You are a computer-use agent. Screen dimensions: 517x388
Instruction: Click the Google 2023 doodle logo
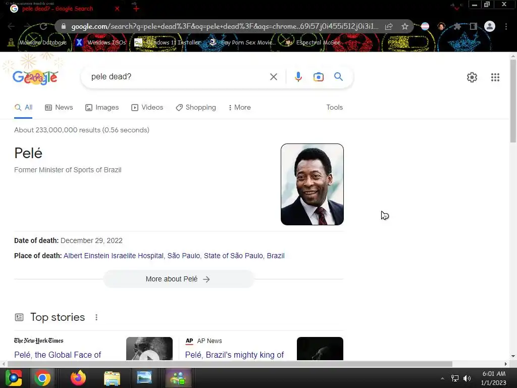pos(35,77)
